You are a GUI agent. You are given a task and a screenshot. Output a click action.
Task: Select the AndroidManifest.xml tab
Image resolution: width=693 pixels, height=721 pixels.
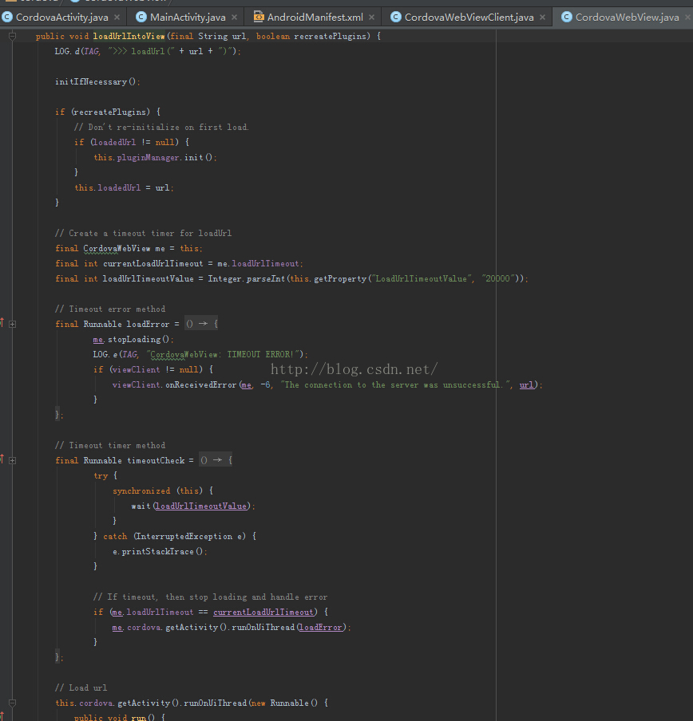pyautogui.click(x=315, y=17)
